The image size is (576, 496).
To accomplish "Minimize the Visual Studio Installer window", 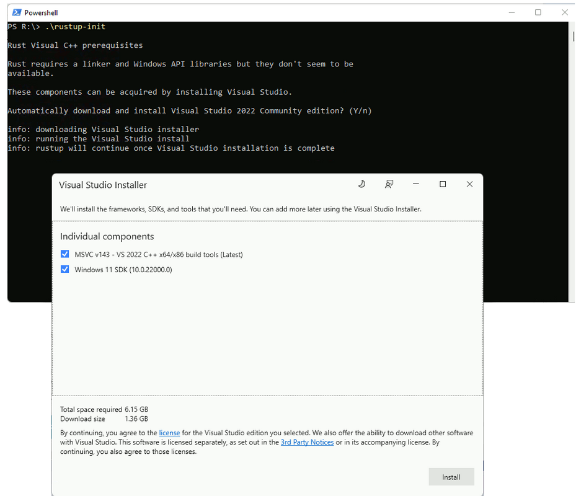I will pyautogui.click(x=416, y=184).
